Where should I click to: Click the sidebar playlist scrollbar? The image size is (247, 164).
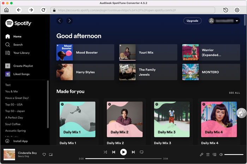(x=48, y=104)
